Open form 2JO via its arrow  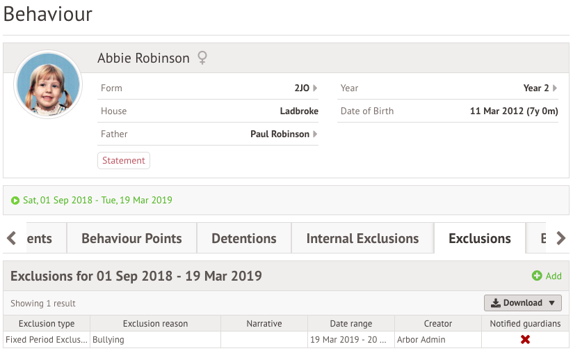pyautogui.click(x=315, y=88)
